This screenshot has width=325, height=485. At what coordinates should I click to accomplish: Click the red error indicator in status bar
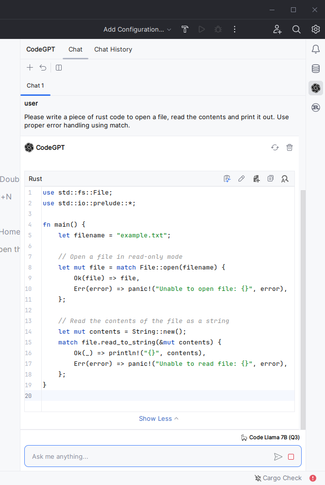313,478
